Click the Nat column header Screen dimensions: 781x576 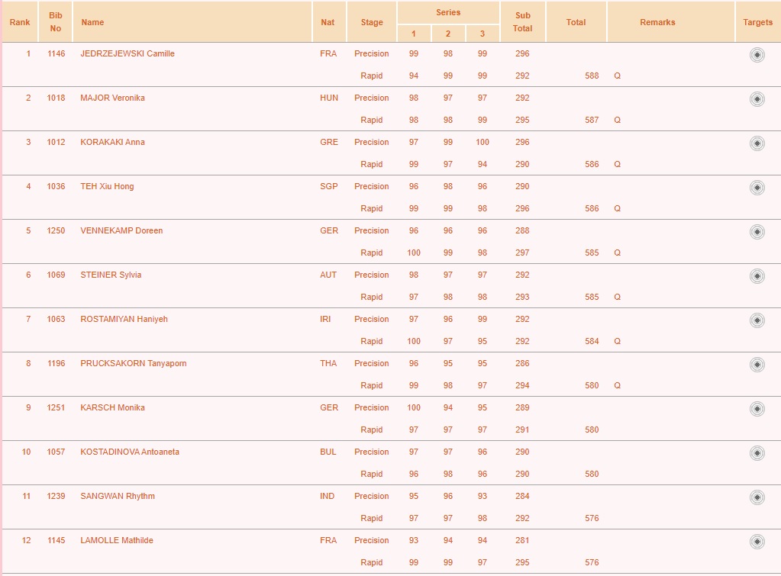(328, 22)
